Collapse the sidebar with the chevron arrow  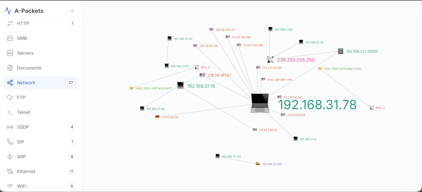(x=72, y=11)
